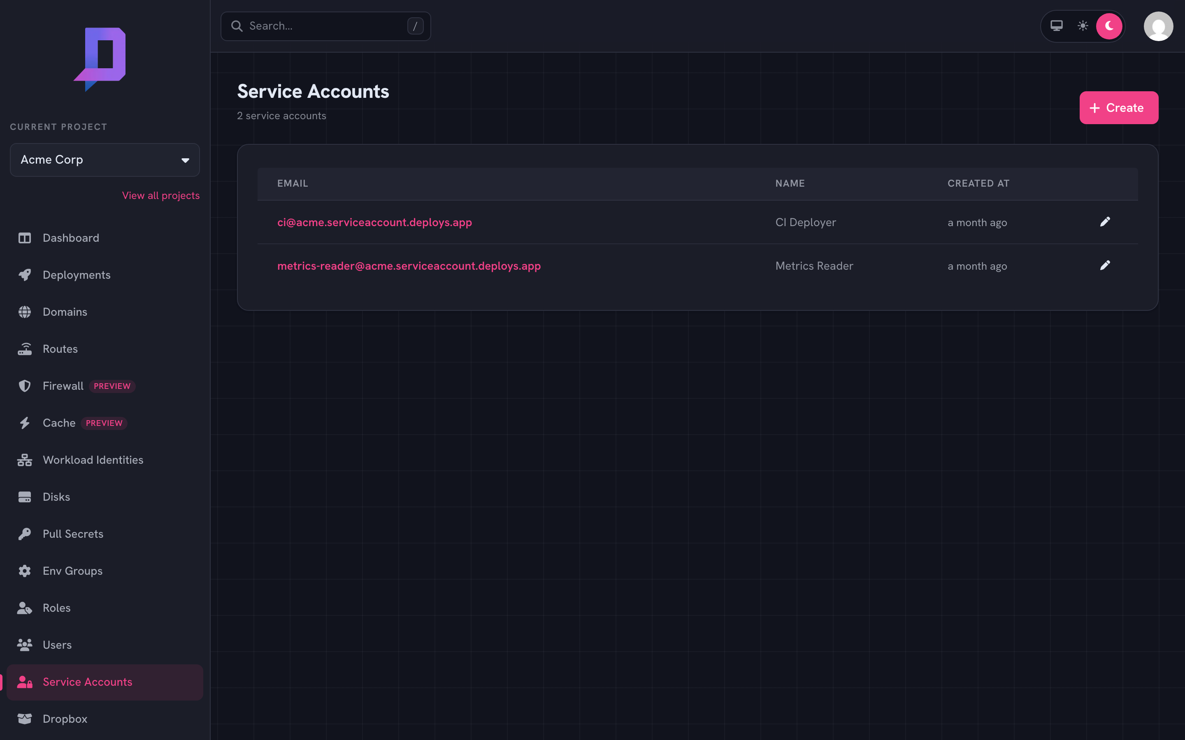Click the Roles user-tag icon
Screen dimensions: 1185x740
[x=25, y=608]
